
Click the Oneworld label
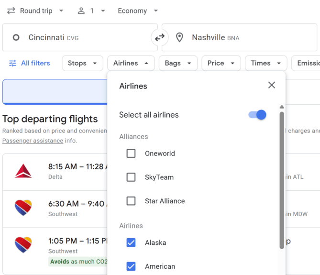tap(160, 154)
